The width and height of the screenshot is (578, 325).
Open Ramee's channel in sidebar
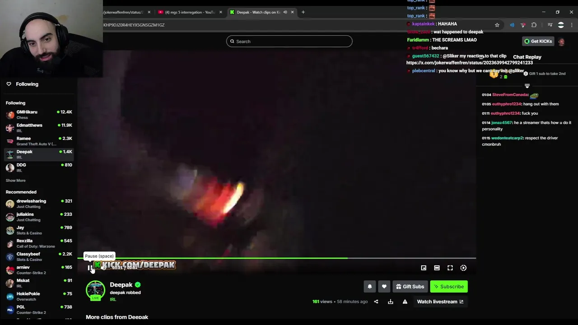(39, 141)
